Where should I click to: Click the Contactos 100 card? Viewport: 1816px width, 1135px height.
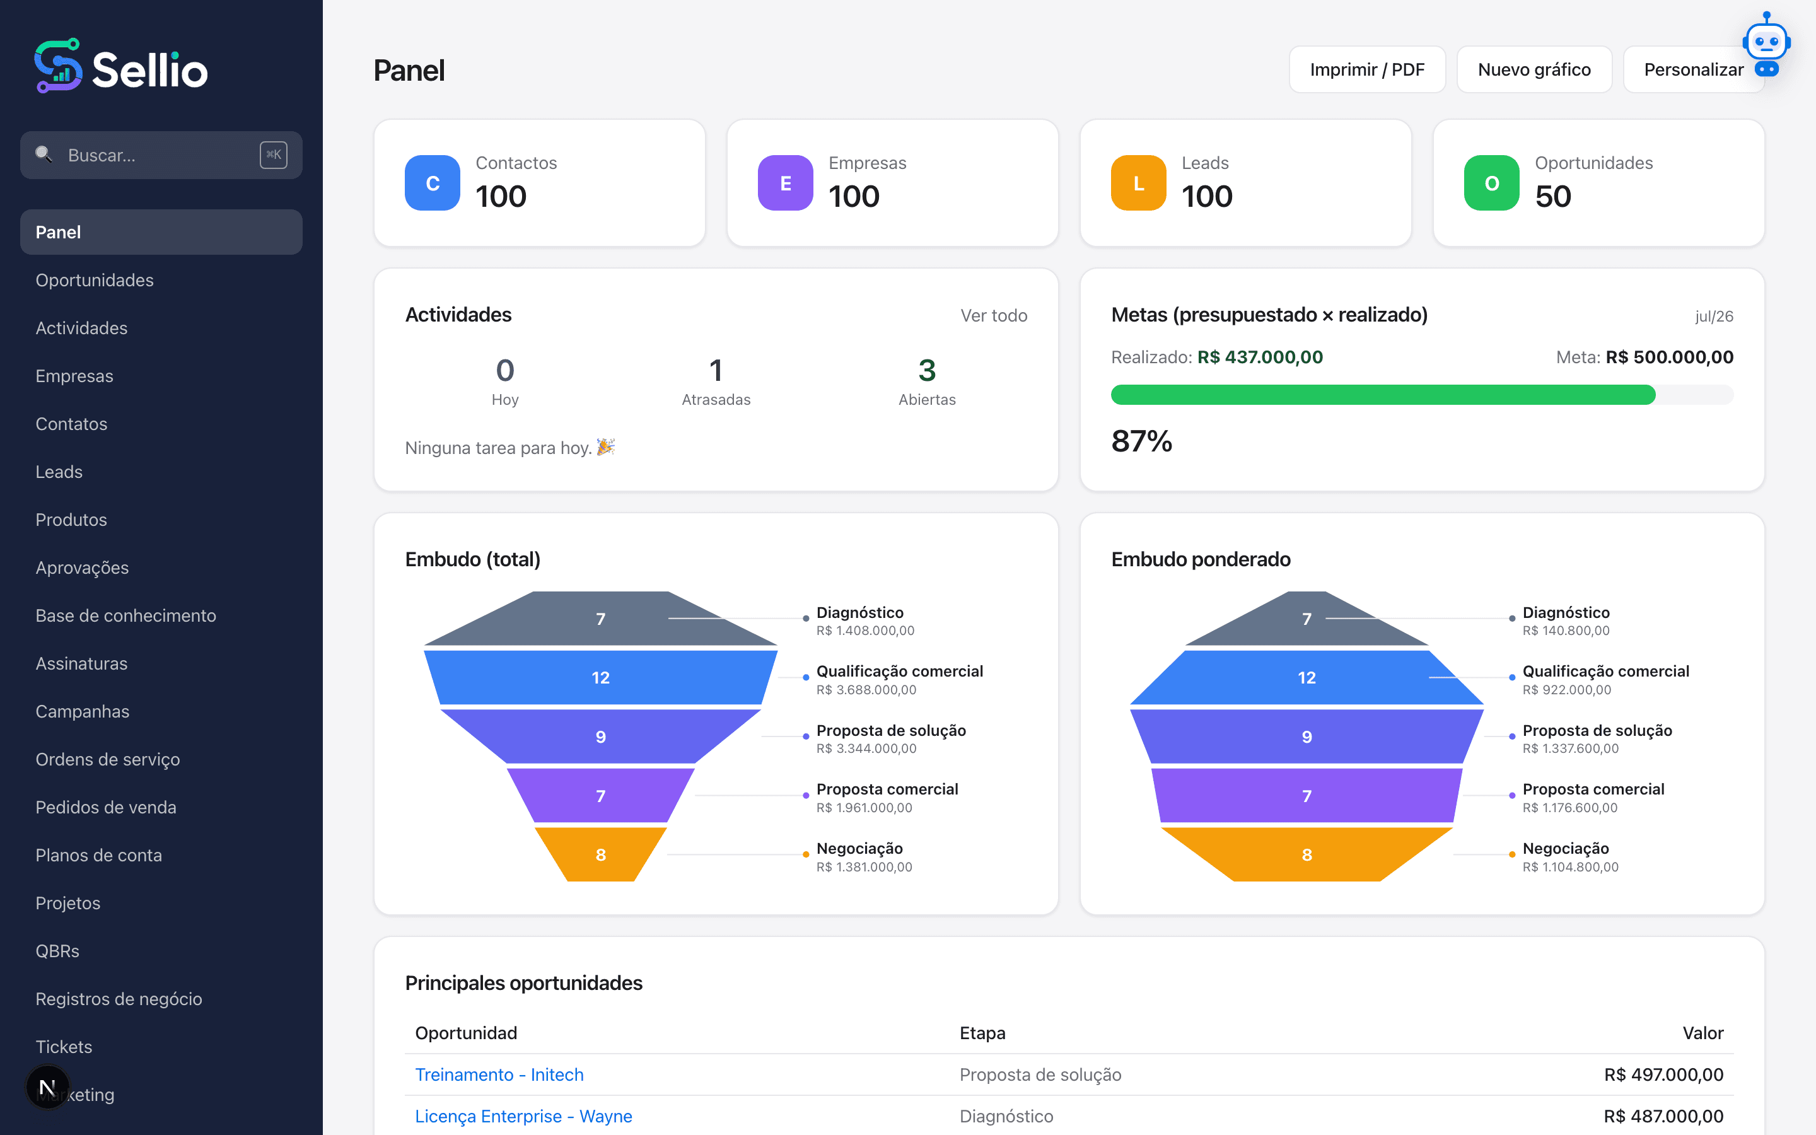click(x=540, y=183)
